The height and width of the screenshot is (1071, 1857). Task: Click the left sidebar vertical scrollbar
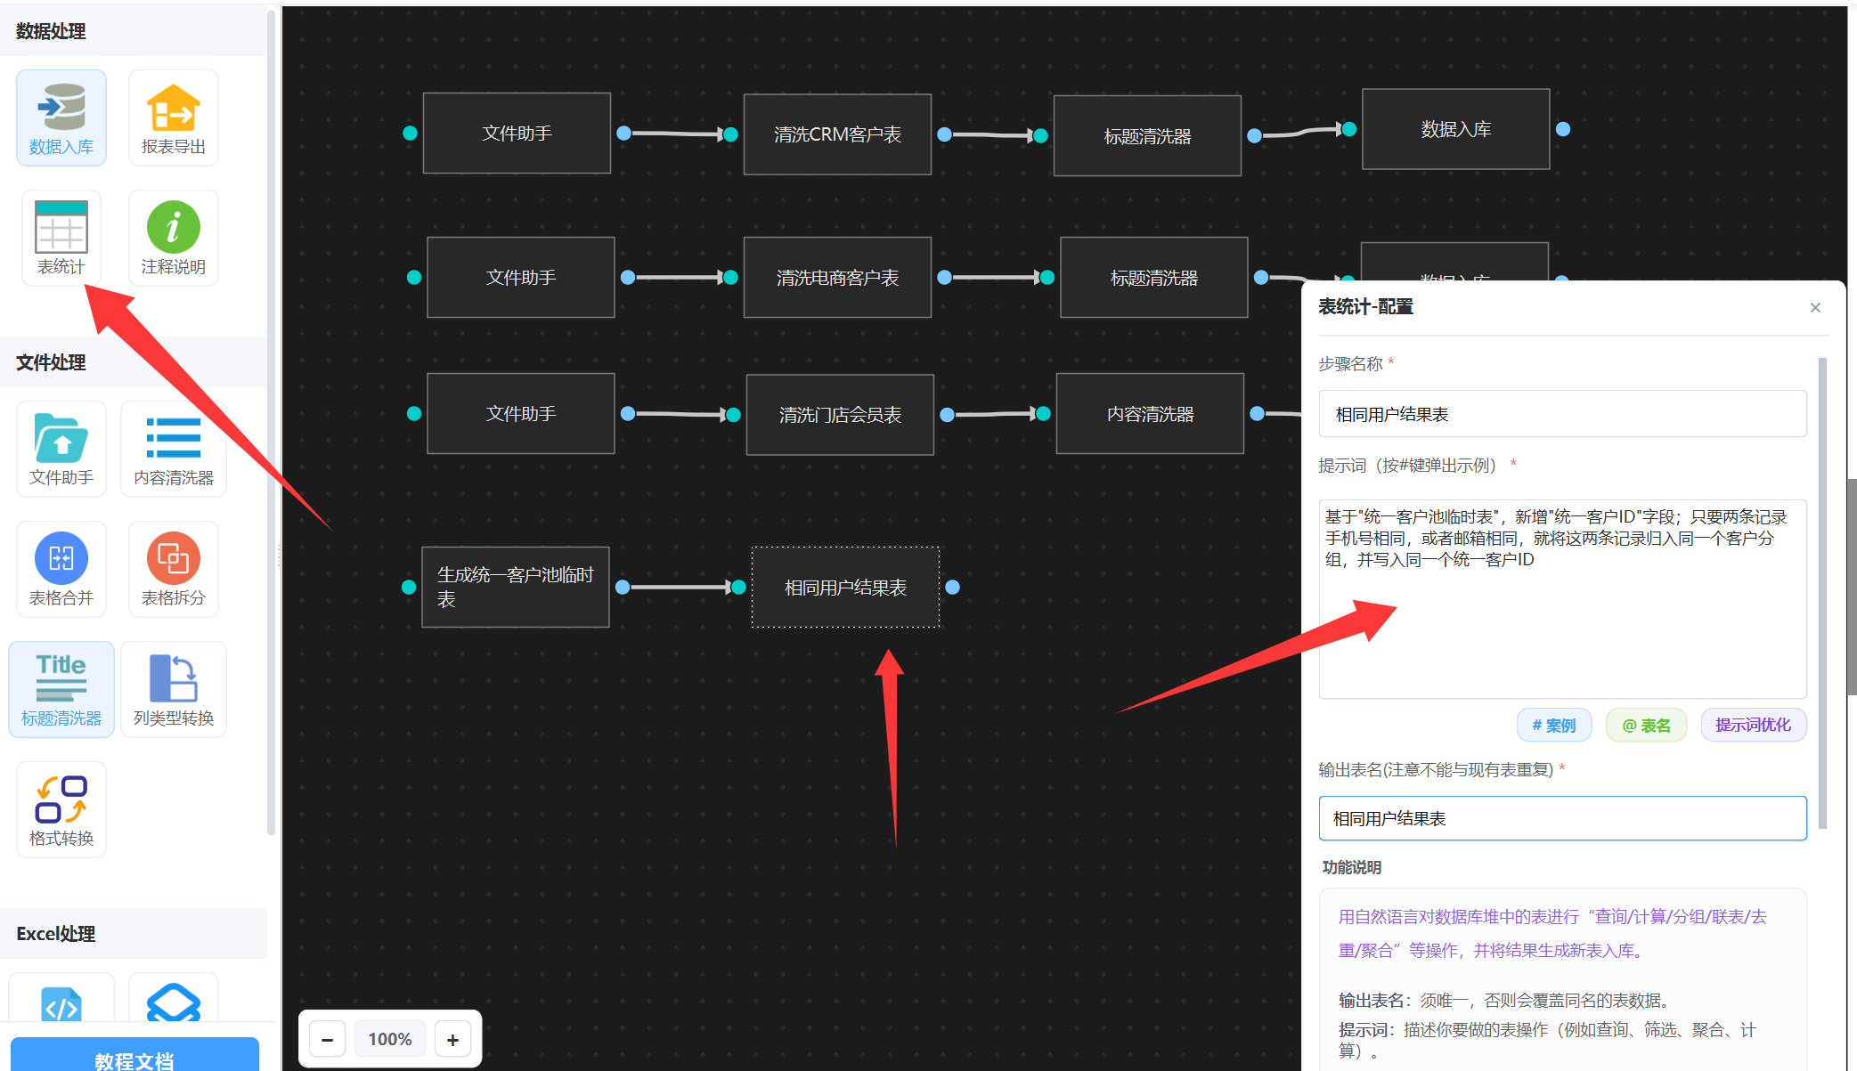click(272, 424)
